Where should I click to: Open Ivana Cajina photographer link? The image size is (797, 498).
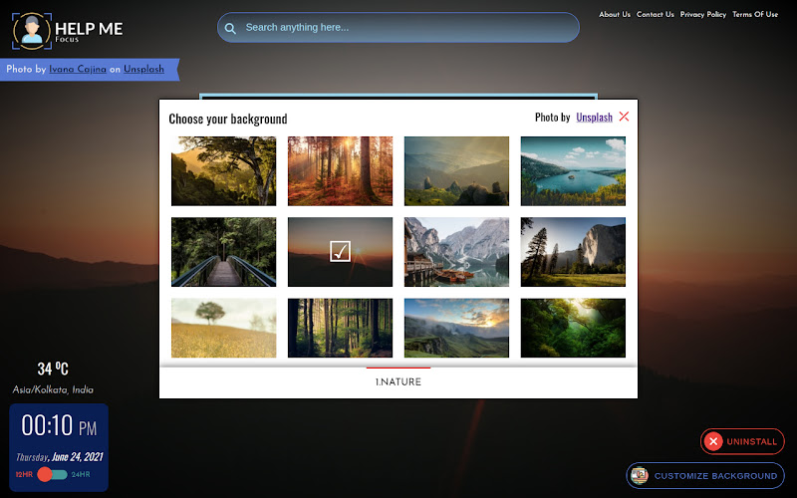(78, 69)
